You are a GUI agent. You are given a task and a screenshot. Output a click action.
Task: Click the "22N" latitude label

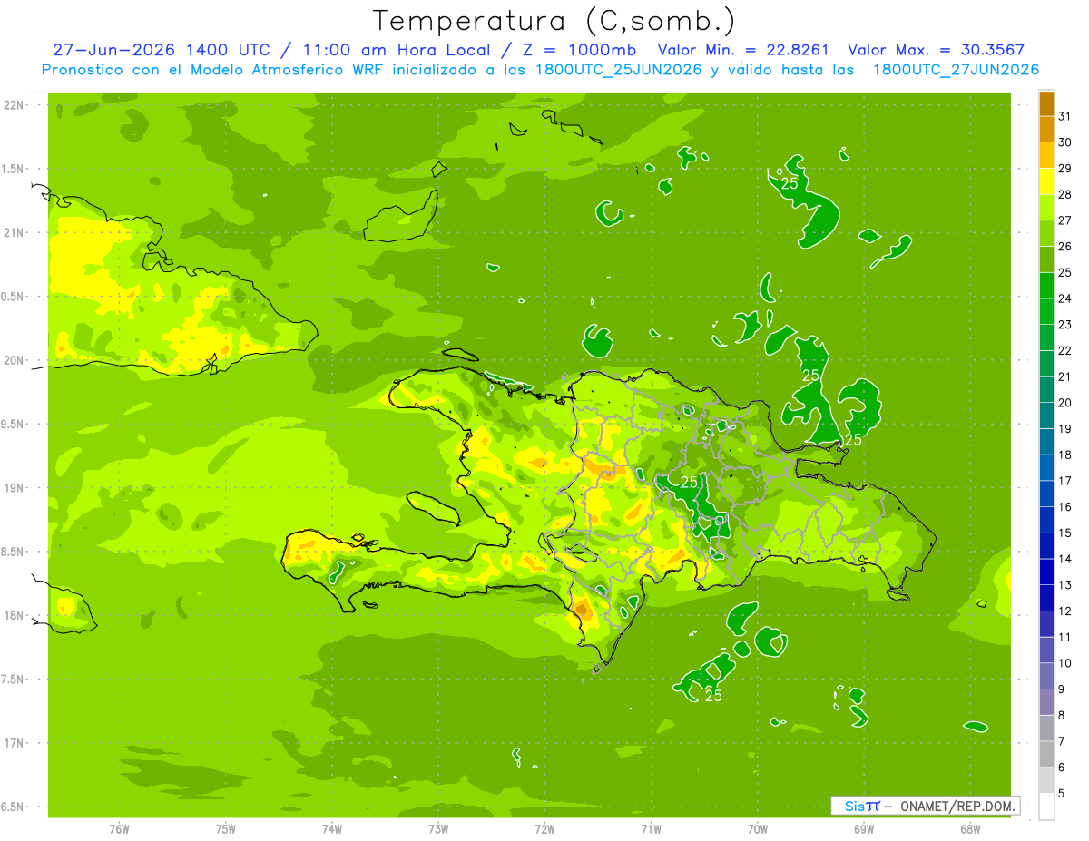(x=14, y=104)
